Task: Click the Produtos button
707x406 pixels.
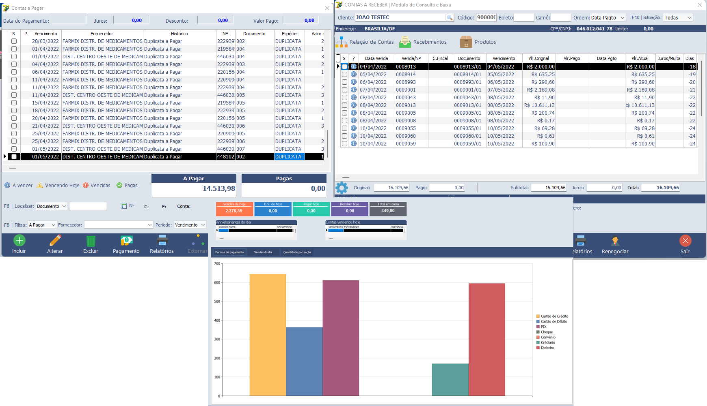Action: click(478, 42)
